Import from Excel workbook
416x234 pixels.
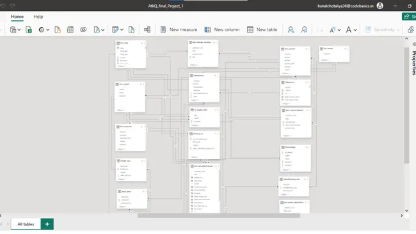(x=29, y=29)
